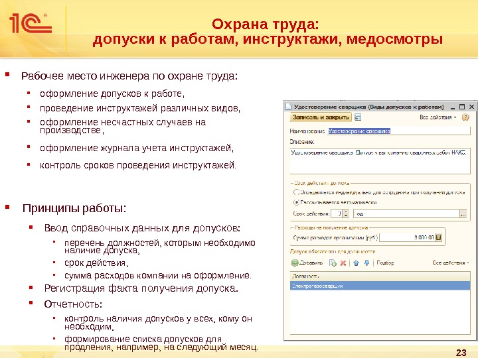This screenshot has height=358, width=478.
Task: Open the calculator icon beside 3 000,00
Action: click(x=438, y=237)
